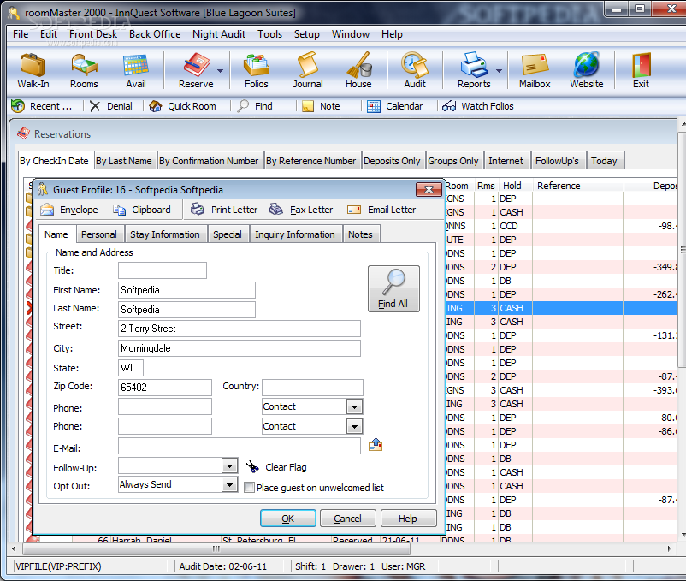This screenshot has height=581, width=686.
Task: Open Quick Room from the toolbar
Action: [183, 106]
